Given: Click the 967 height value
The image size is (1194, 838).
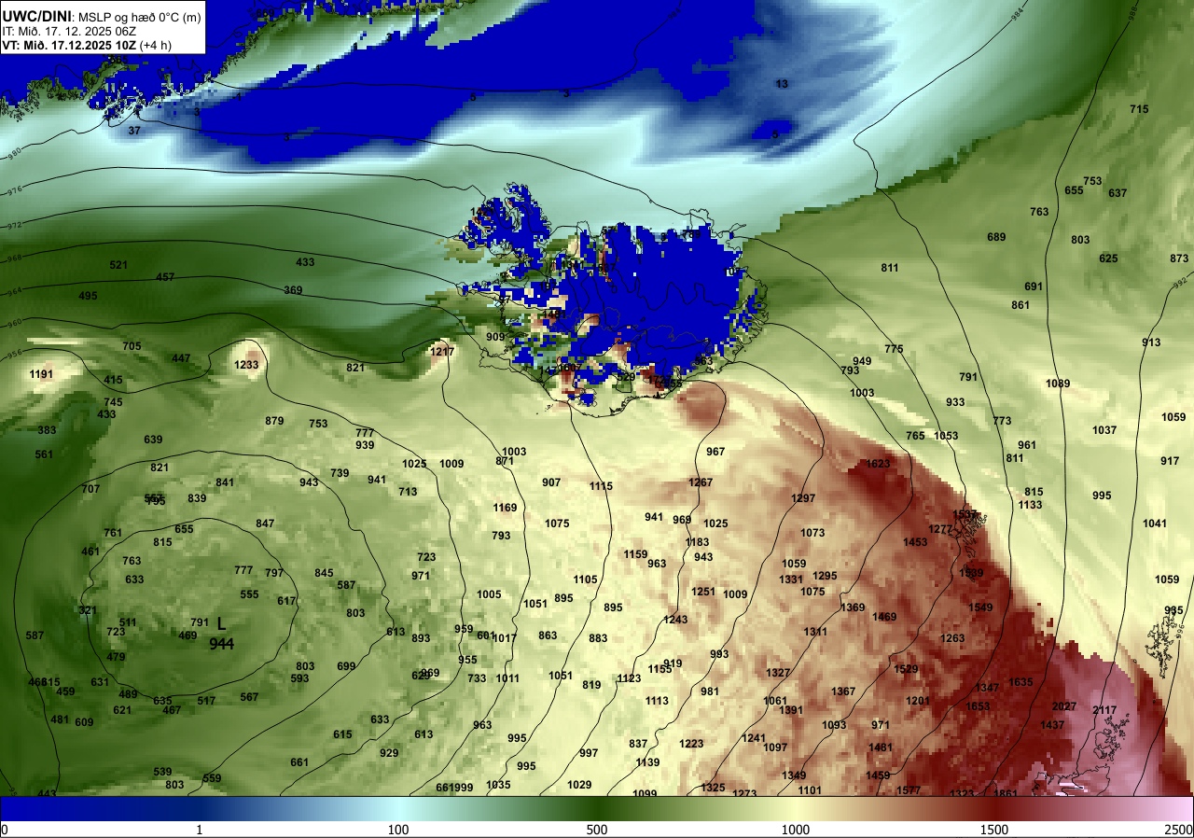Looking at the screenshot, I should tap(715, 452).
